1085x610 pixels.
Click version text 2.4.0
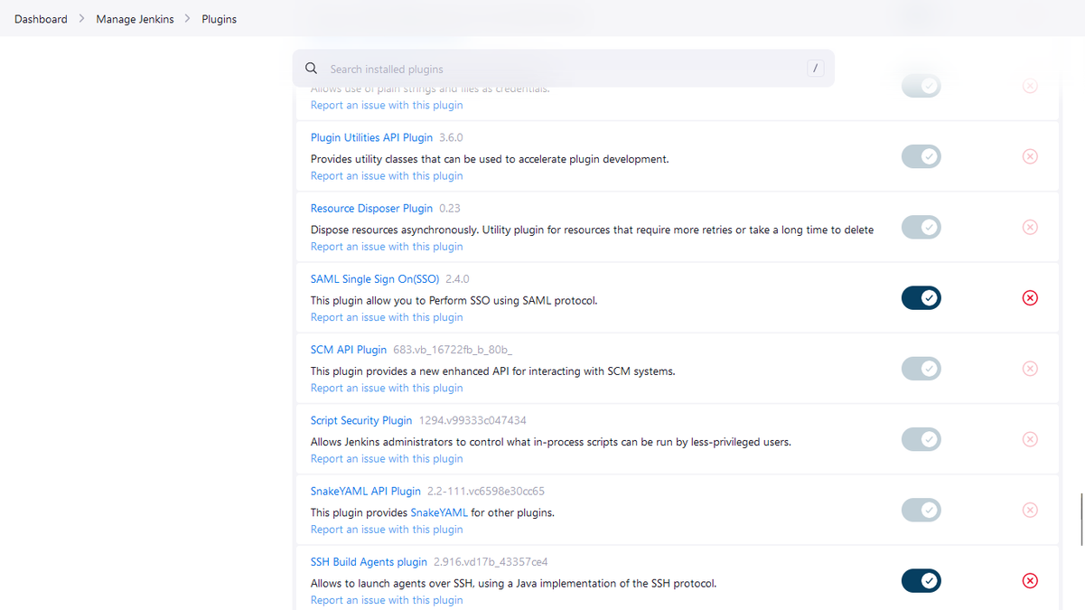457,278
